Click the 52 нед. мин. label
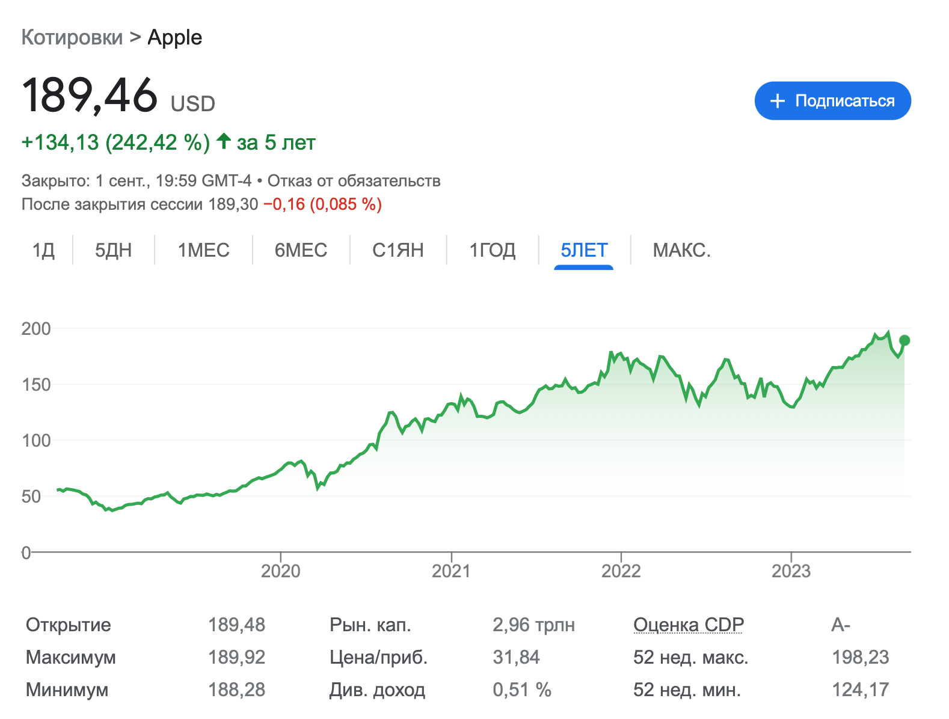Viewport: 949px width, 719px height. coord(687,690)
